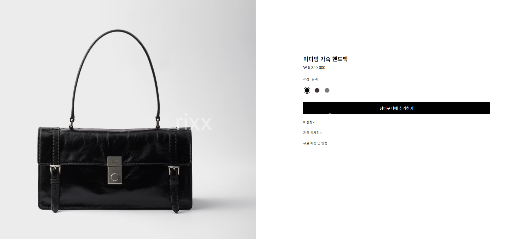Expand 무료 배송 및 반품 info
The height and width of the screenshot is (239, 531).
pos(315,143)
